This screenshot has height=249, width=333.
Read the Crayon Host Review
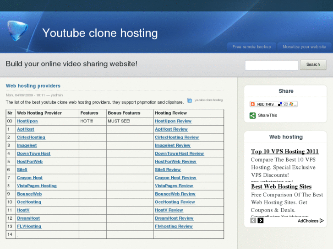(175, 178)
